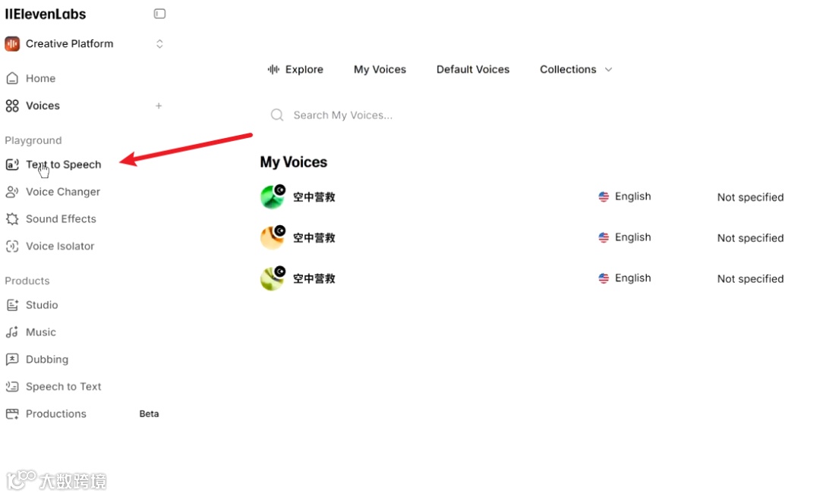Open Dubbing product

coord(47,359)
